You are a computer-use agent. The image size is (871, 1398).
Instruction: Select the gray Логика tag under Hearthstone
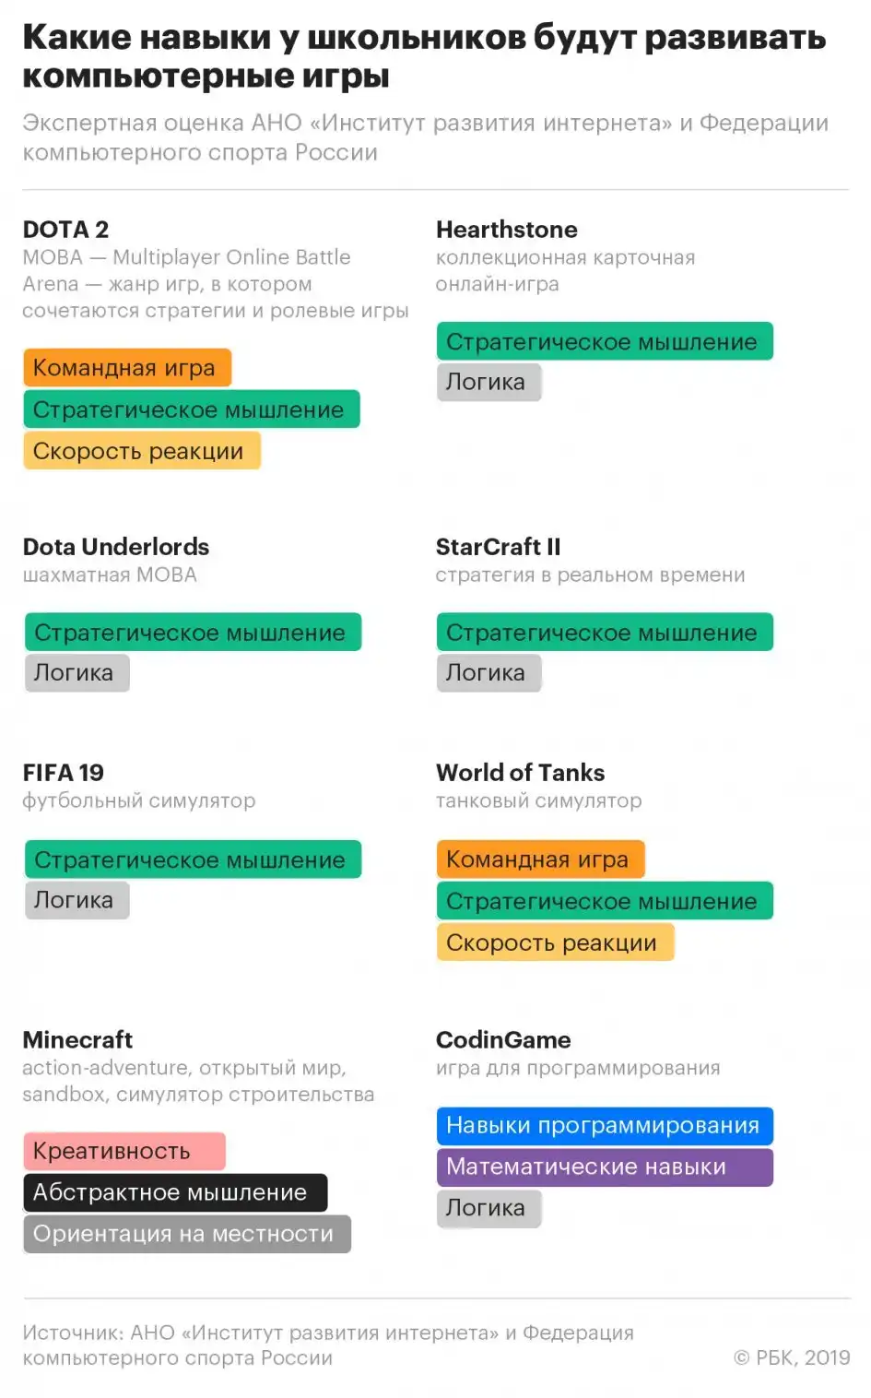tap(488, 382)
